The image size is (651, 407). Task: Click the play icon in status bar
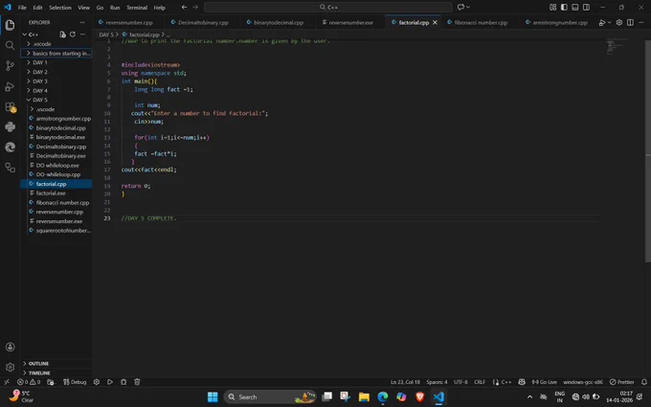[110, 382]
